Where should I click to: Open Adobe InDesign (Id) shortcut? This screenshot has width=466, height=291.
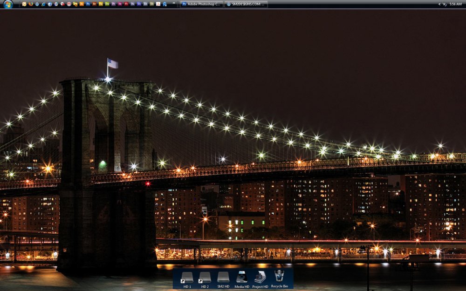pos(120,4)
